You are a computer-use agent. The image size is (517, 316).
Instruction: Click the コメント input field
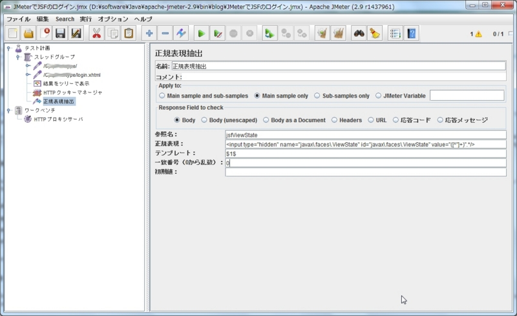pos(344,77)
